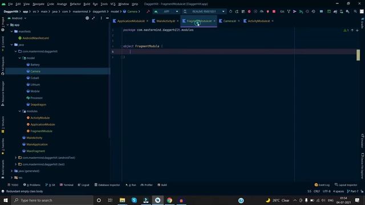Click the red Debug bug icon

tap(249, 11)
